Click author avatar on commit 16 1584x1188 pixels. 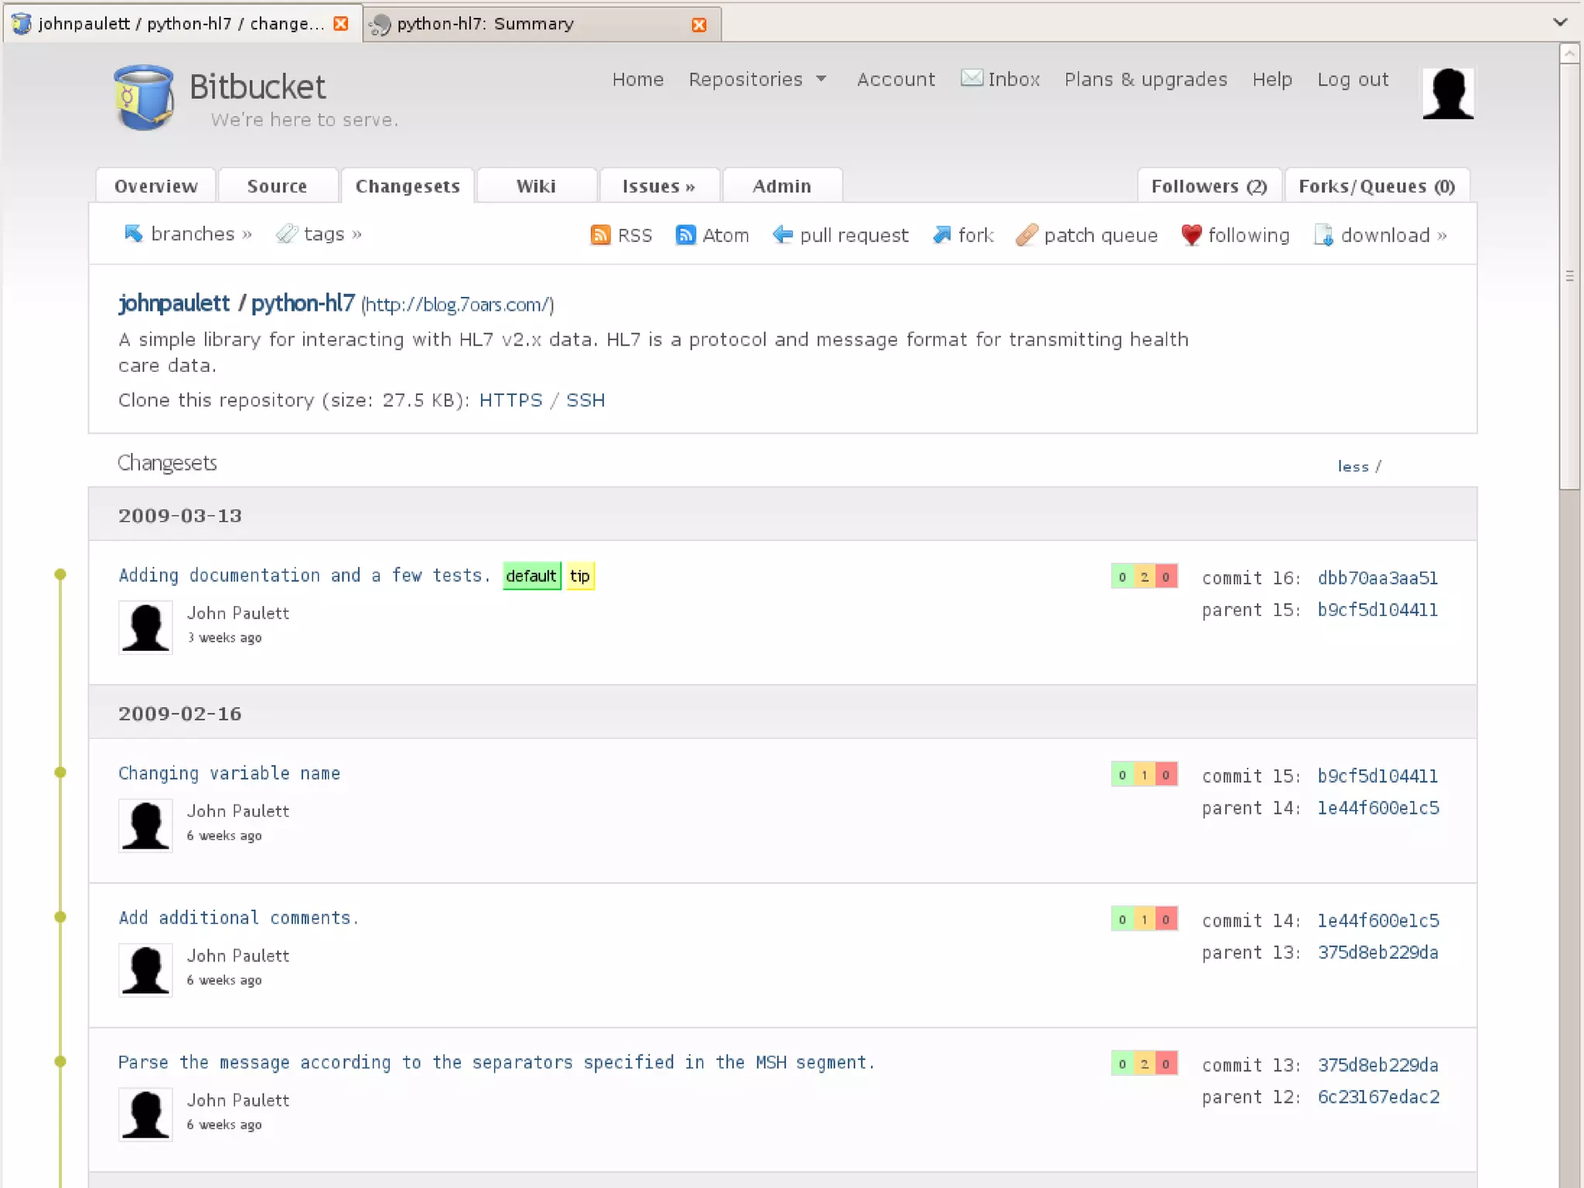click(145, 628)
